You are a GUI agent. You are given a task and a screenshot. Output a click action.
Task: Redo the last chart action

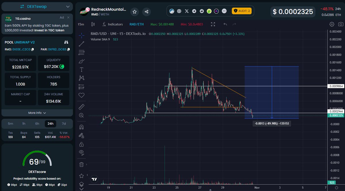point(234,24)
